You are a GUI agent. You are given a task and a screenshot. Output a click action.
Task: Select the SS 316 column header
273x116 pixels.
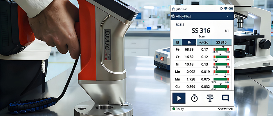tap(221, 43)
